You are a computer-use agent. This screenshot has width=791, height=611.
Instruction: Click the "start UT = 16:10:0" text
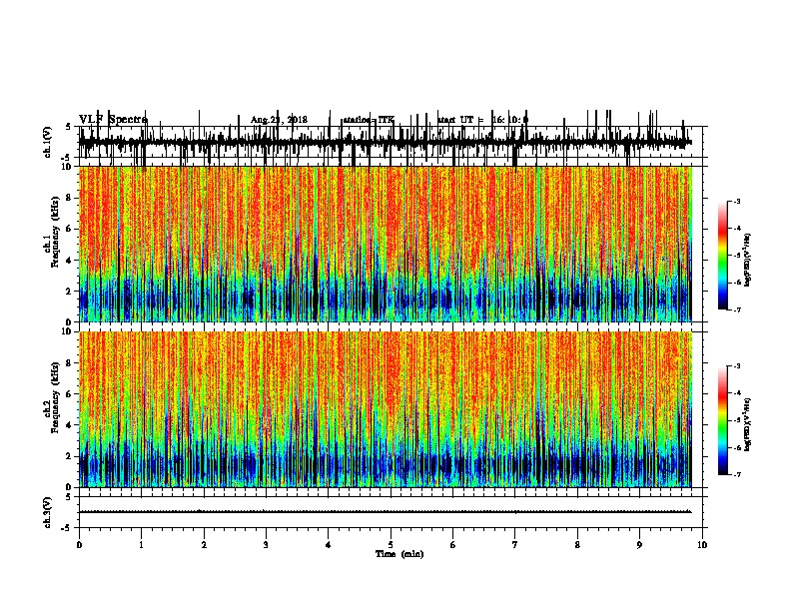point(482,120)
